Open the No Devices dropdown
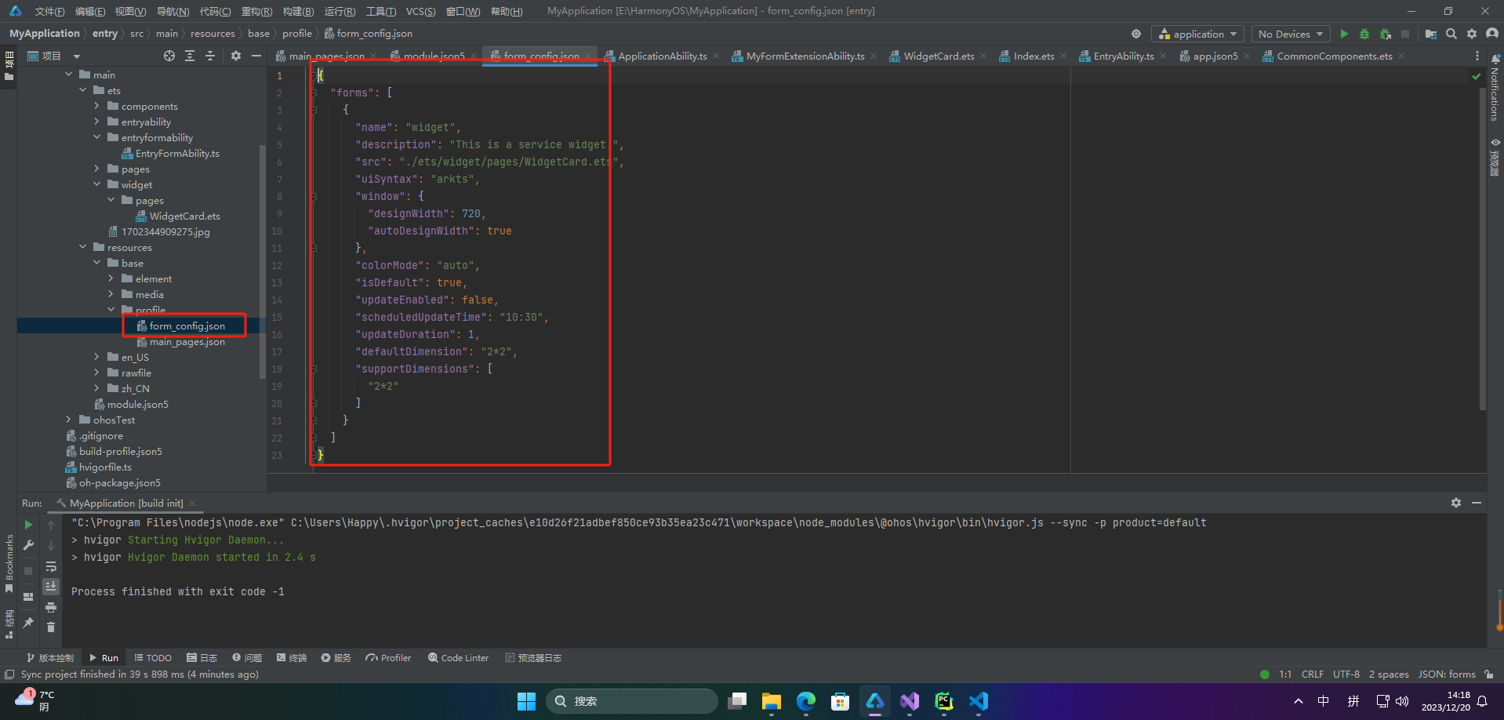Screen dimensions: 1504x720 (x=1290, y=34)
